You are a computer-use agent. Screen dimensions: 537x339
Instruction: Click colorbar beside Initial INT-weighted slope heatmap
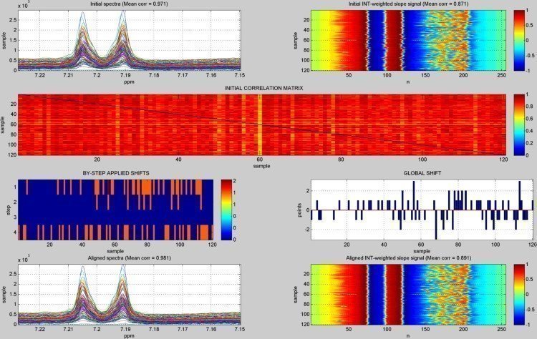(x=518, y=42)
